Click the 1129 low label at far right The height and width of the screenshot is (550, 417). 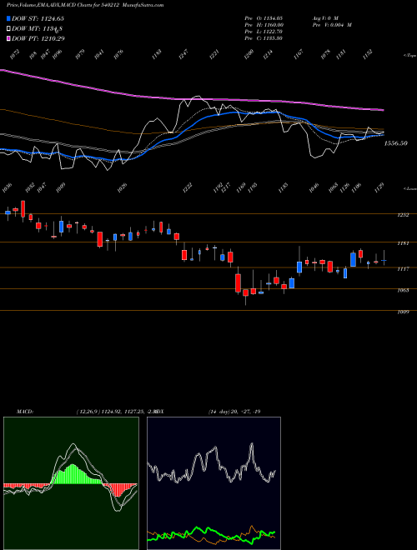[379, 187]
